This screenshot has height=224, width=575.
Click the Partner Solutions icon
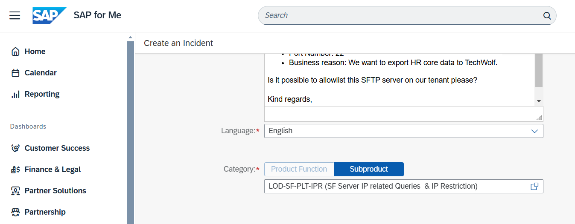click(15, 191)
